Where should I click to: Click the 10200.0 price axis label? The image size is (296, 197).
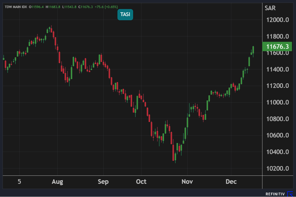pyautogui.click(x=277, y=168)
